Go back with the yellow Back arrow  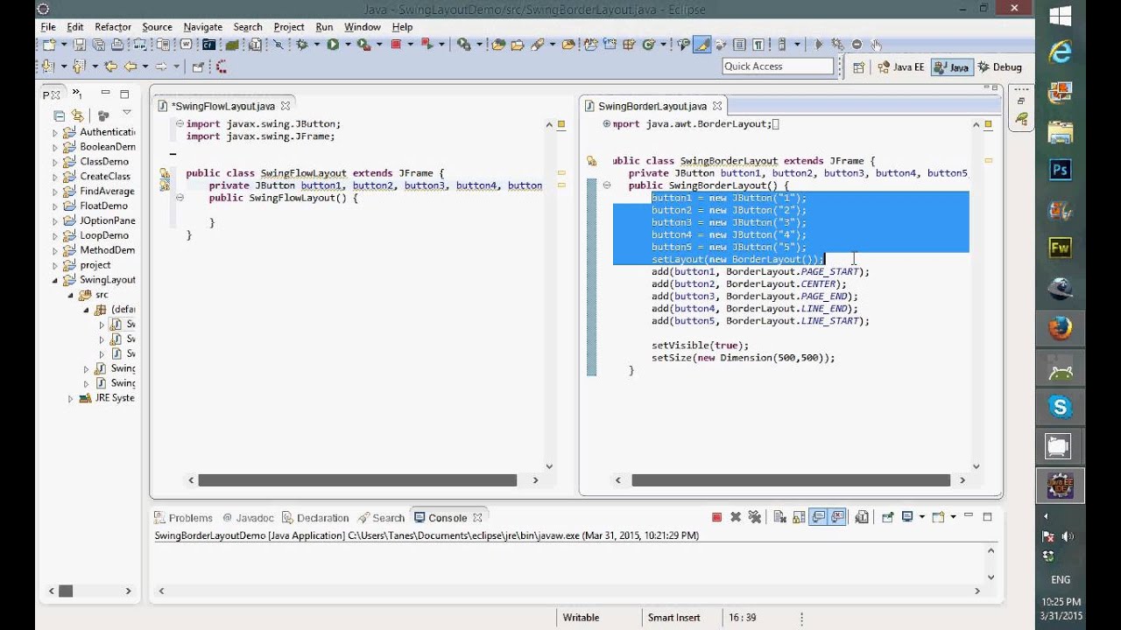(130, 66)
